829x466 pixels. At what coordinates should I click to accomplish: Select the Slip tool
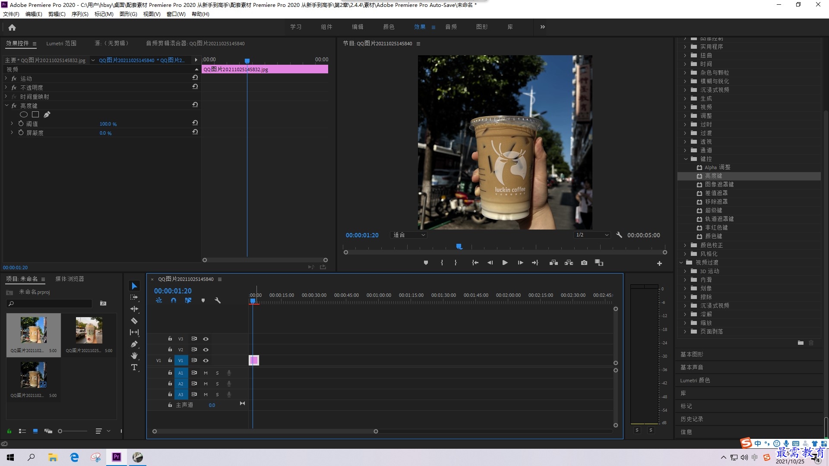tap(134, 332)
